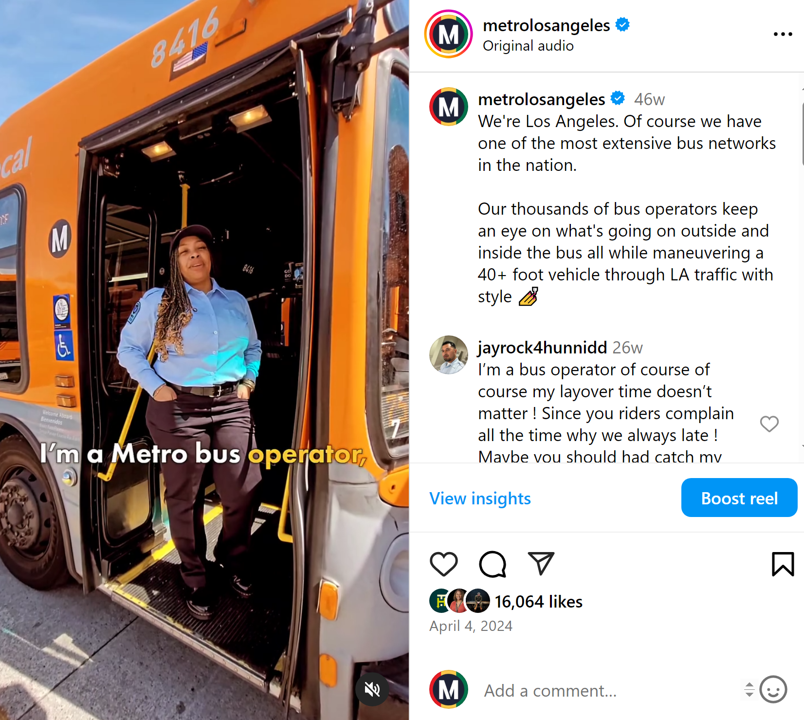
Task: Open the emoji picker in comment box
Action: (x=773, y=689)
